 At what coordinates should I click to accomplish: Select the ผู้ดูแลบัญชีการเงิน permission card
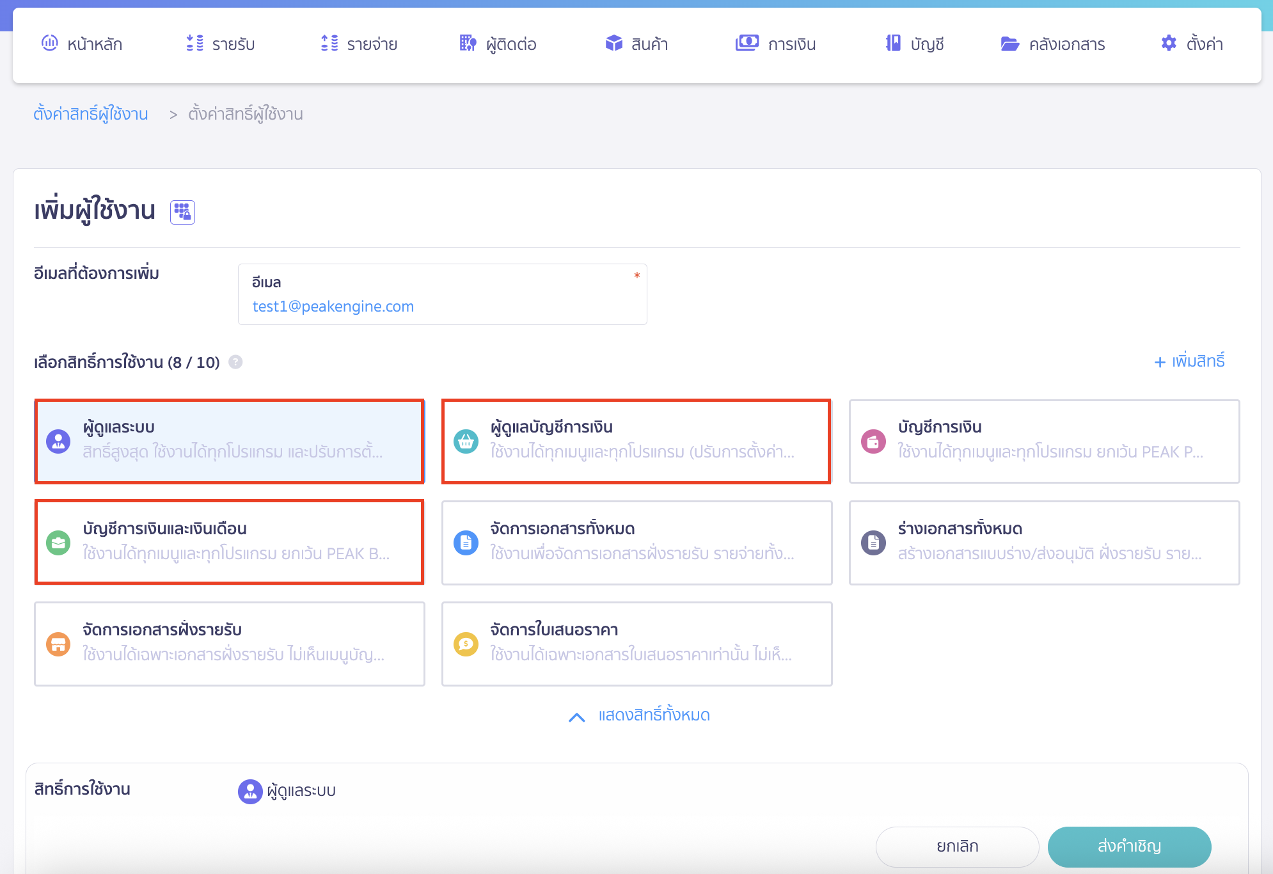pos(636,441)
